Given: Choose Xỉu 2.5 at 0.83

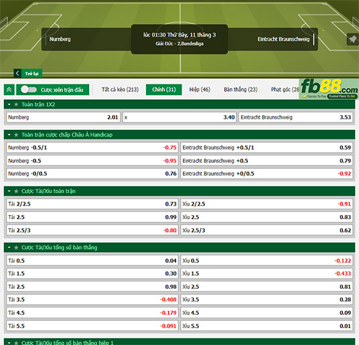Looking at the screenshot, I should 267,217.
